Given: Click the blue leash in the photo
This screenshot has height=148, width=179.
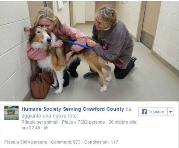Looking at the screenshot, I should (75, 43).
